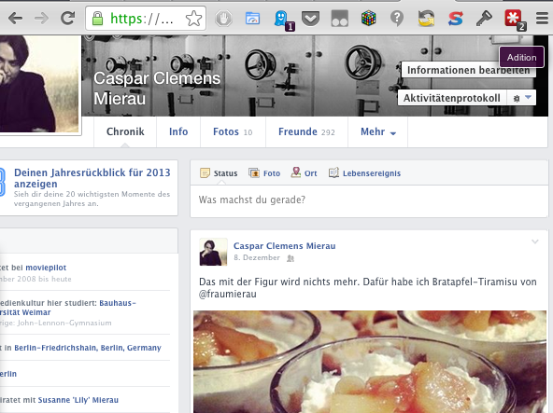Switch to the Chronik tab
Viewport: 553px width, 413px height.
[x=125, y=131]
